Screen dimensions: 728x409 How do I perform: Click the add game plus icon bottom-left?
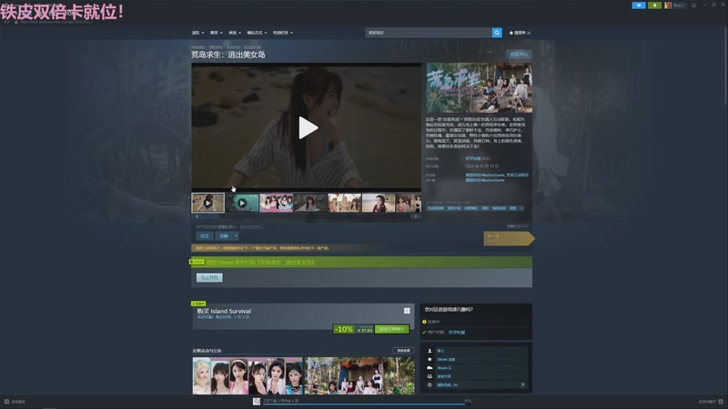6,402
